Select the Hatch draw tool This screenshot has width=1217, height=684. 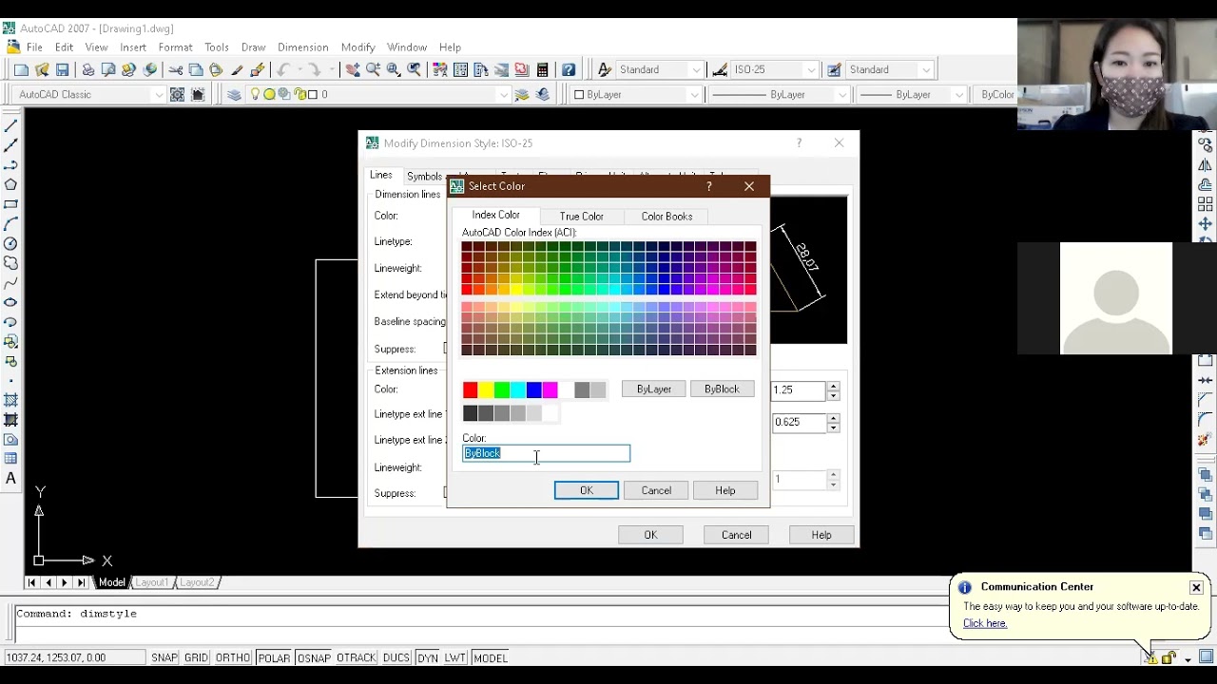[10, 400]
